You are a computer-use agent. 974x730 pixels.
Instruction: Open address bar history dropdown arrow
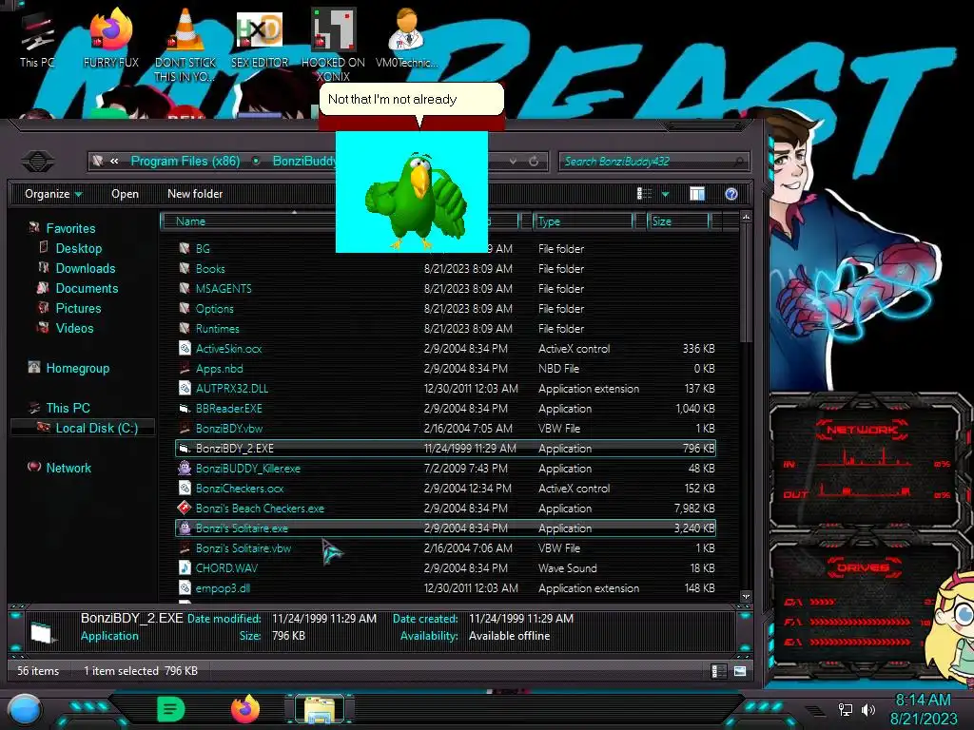(x=513, y=162)
